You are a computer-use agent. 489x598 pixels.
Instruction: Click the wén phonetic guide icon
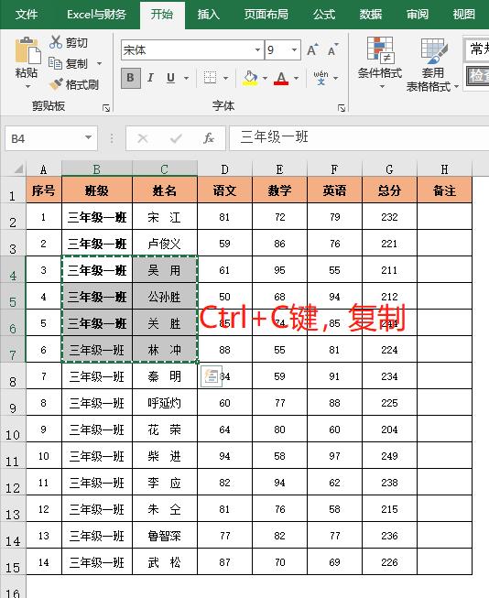coord(321,78)
